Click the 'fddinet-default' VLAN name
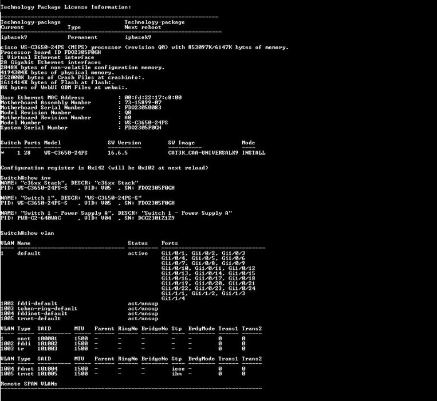Image resolution: width=437 pixels, height=401 pixels. point(42,313)
